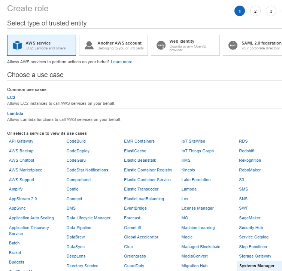Select Braket service
Image resolution: width=282 pixels, height=271 pixels.
(x=15, y=253)
